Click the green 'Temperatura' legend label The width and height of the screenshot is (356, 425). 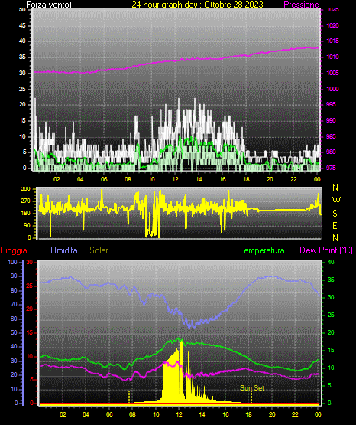(x=262, y=250)
